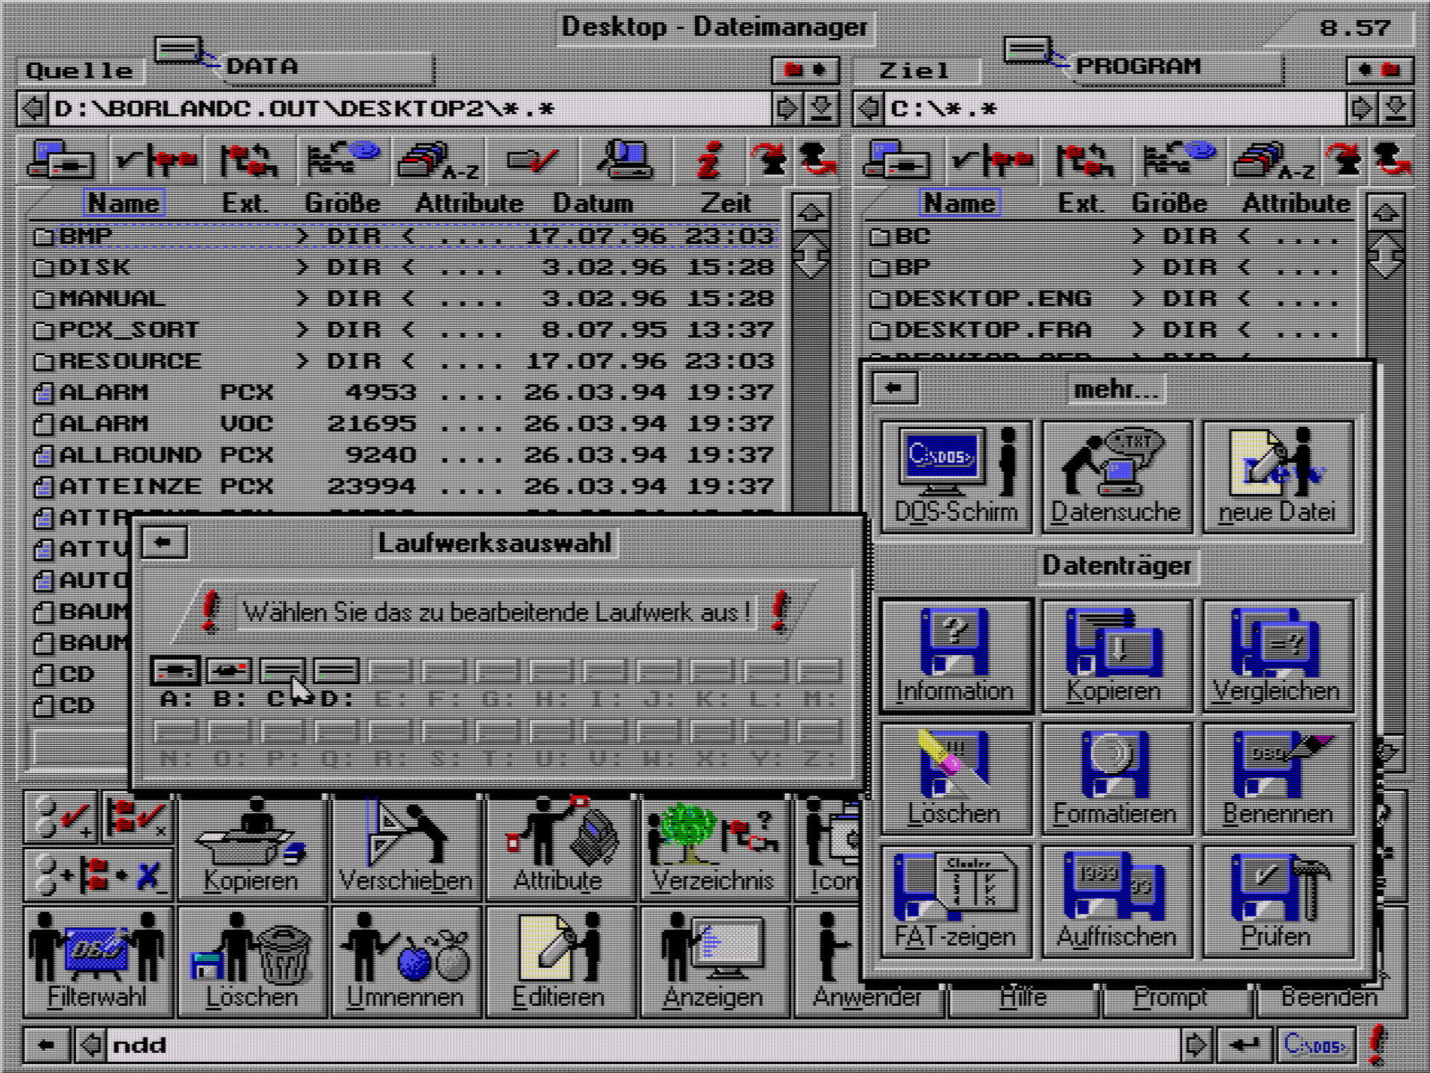Select the BMP directory row

pos(404,237)
